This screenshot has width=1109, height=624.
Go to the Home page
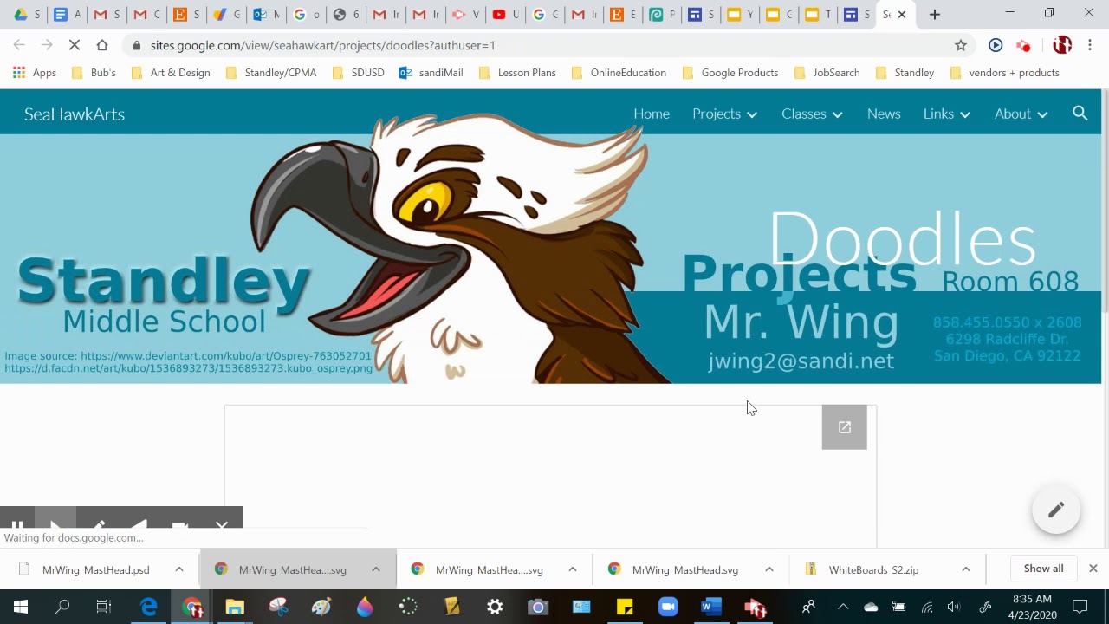click(652, 114)
